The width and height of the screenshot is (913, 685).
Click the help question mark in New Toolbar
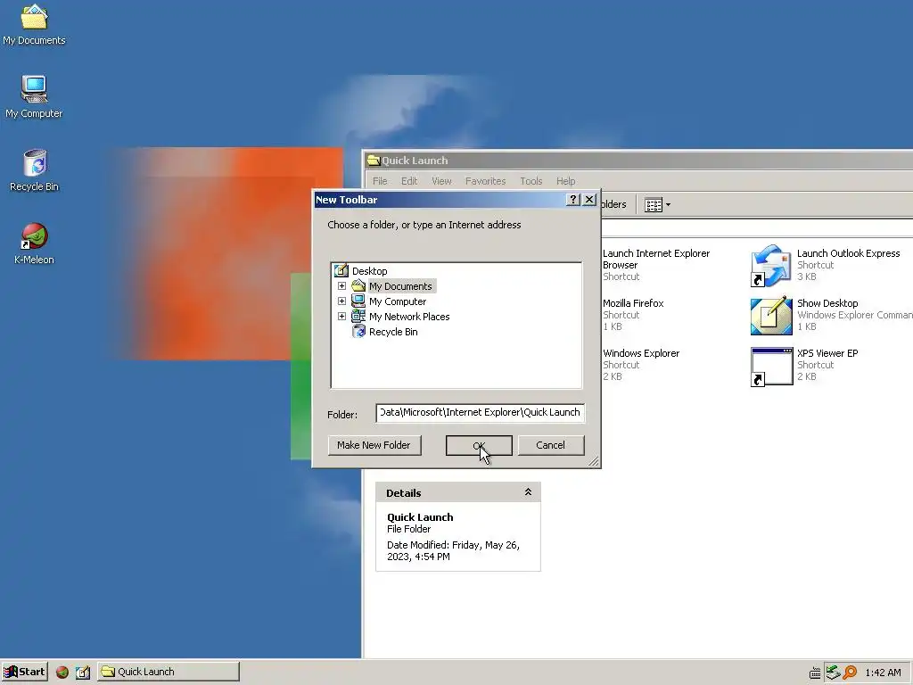573,199
